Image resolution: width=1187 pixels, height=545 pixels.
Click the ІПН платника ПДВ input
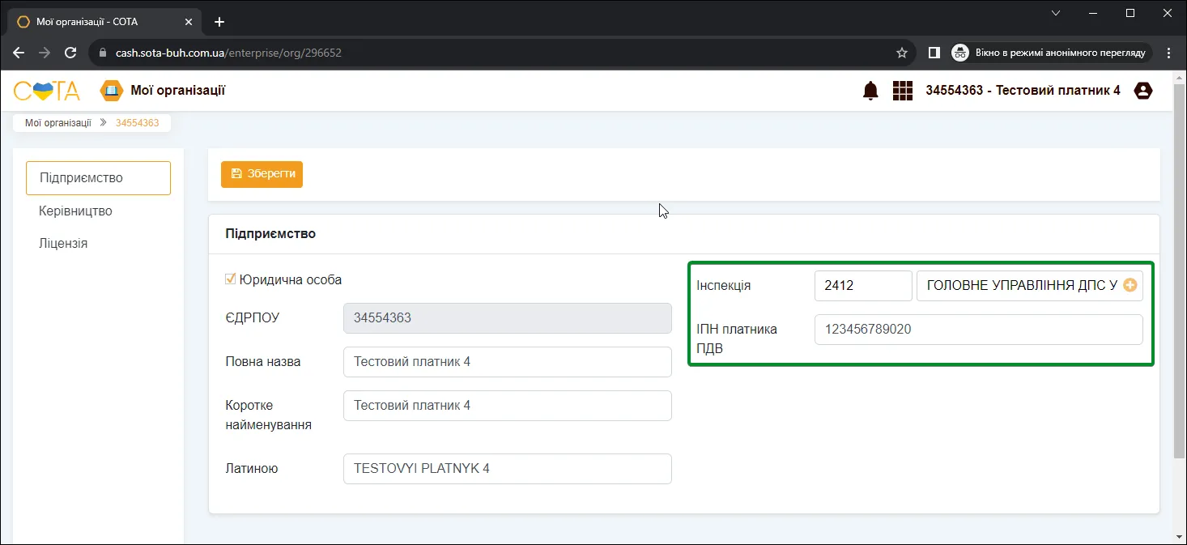coord(979,330)
